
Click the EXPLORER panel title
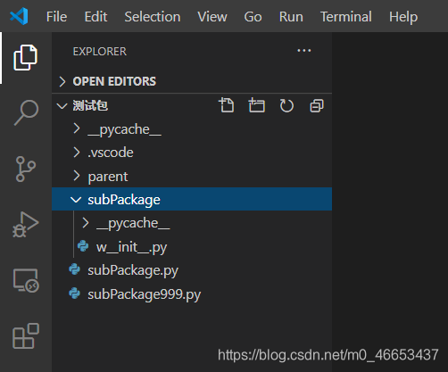[x=100, y=52]
